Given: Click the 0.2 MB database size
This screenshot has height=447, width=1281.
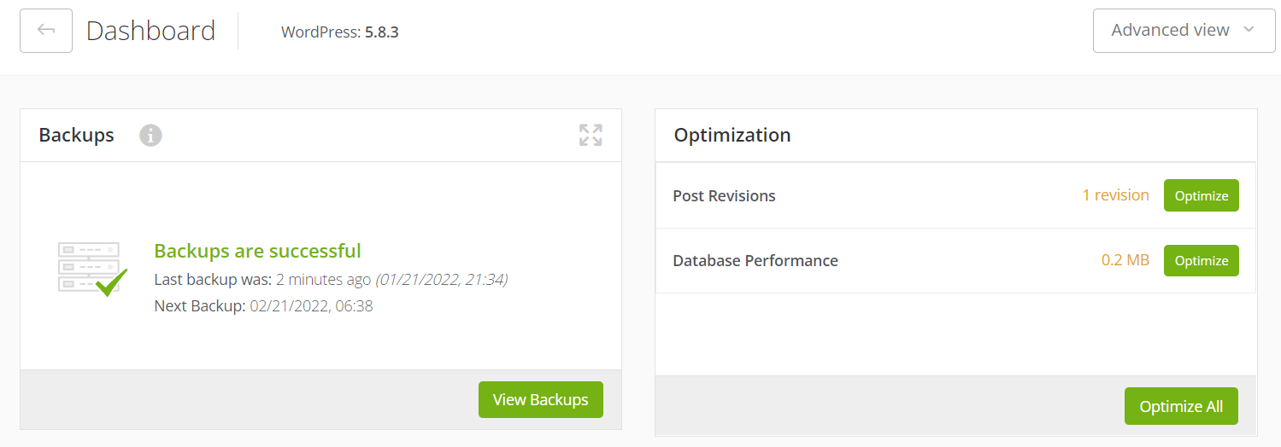Looking at the screenshot, I should 1125,260.
